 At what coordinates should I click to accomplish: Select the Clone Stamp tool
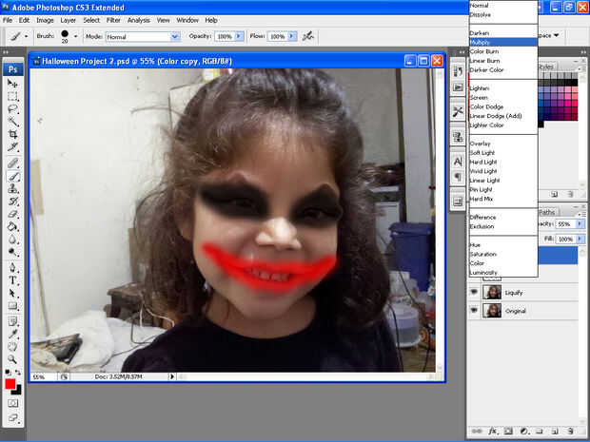[x=12, y=188]
